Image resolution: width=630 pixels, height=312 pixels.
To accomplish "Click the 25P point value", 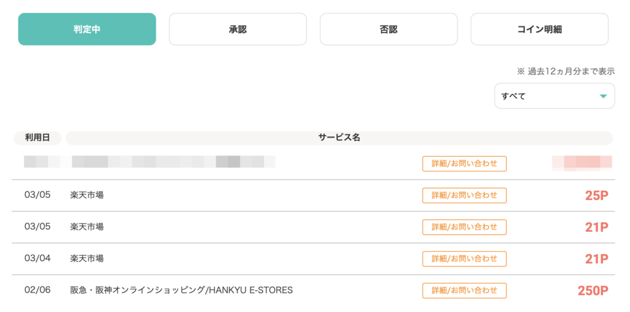I will tap(596, 196).
